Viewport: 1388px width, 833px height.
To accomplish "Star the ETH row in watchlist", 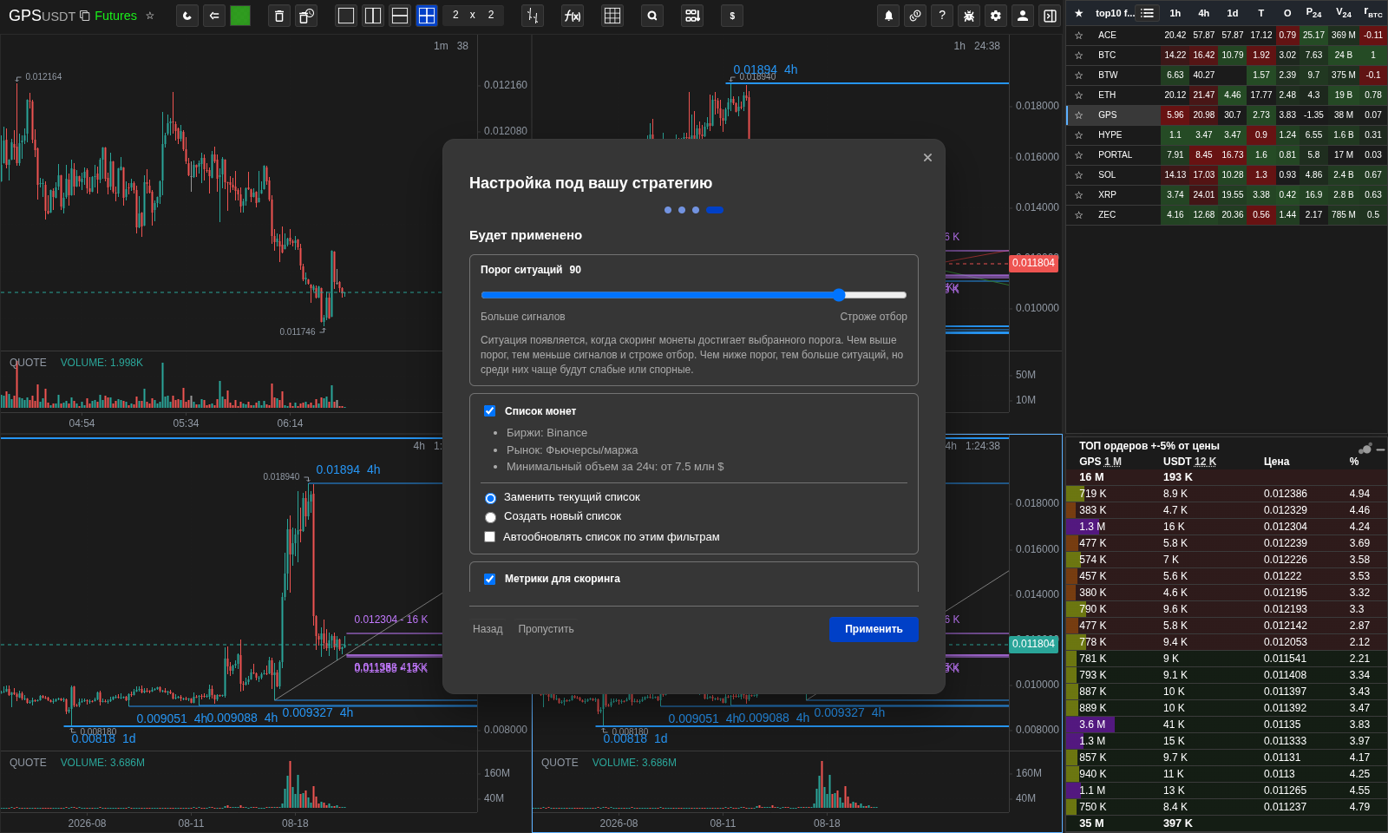I will [1078, 95].
